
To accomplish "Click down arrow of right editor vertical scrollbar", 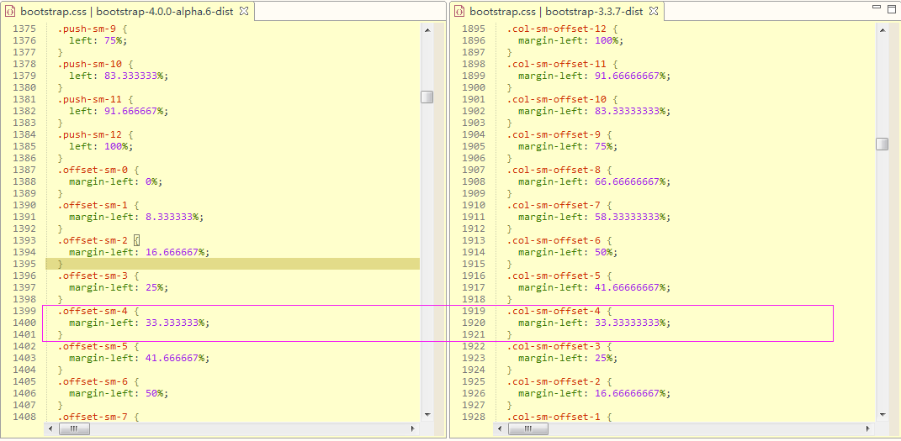I will coord(882,414).
